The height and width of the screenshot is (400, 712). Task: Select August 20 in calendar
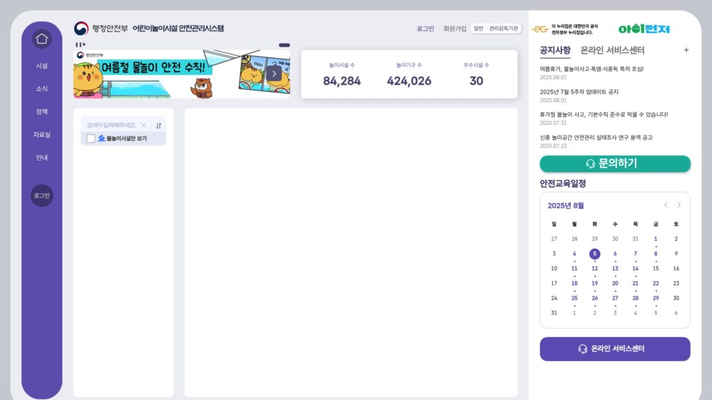pos(615,283)
